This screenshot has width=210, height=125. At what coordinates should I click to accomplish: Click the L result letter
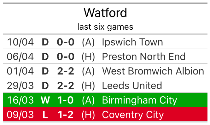tap(45, 115)
